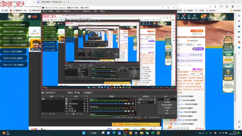This screenshot has height=136, width=242.
Task: Open the Edge favorites star icon
Action: click(x=221, y=6)
